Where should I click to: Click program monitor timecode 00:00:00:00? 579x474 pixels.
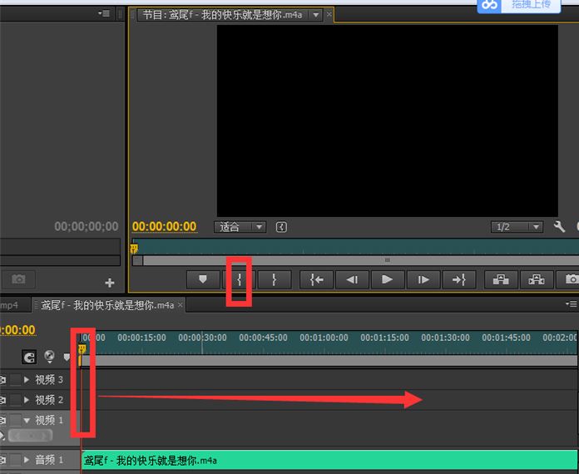[165, 226]
